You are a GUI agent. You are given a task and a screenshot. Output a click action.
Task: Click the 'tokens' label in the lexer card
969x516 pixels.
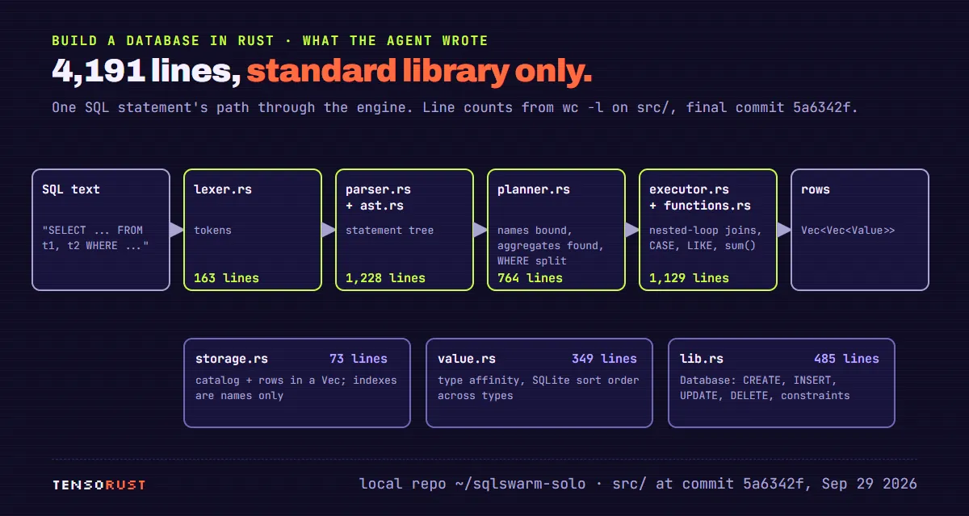click(212, 230)
